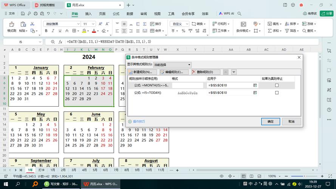Switch to the Formulas ribbon tab
Viewport: 336px width, 189px height.
click(x=116, y=14)
